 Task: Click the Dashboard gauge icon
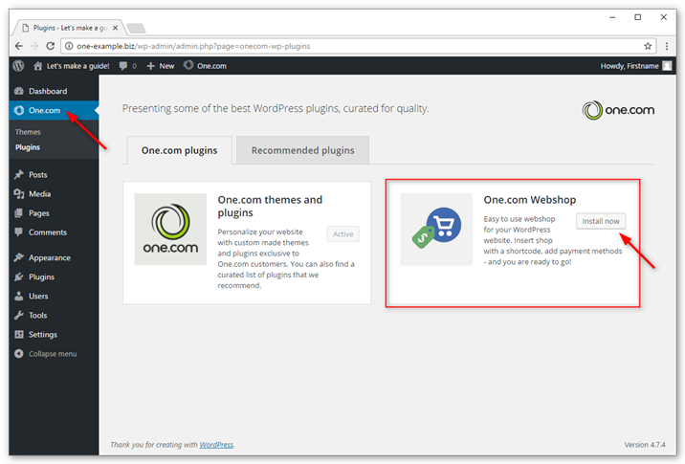[19, 91]
